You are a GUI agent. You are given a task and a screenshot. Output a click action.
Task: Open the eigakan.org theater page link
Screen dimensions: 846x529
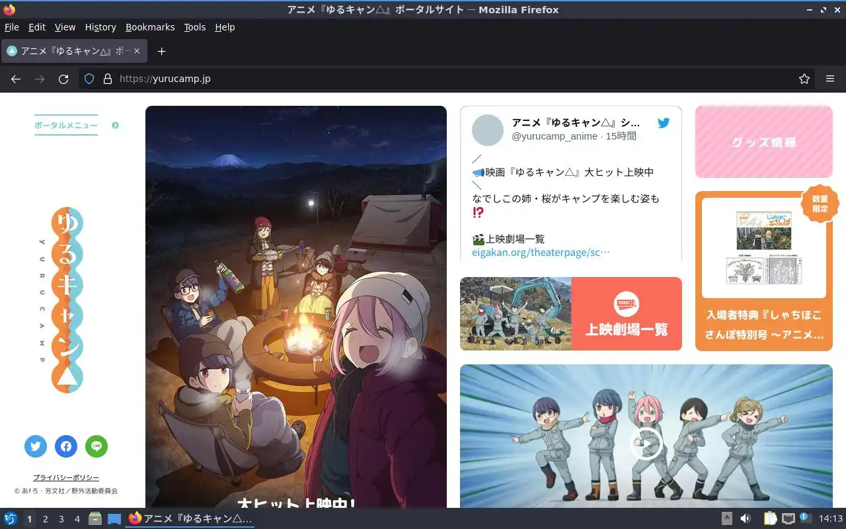541,252
